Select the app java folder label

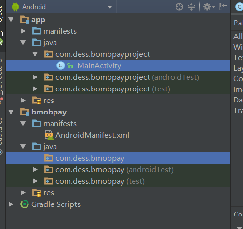(50, 43)
